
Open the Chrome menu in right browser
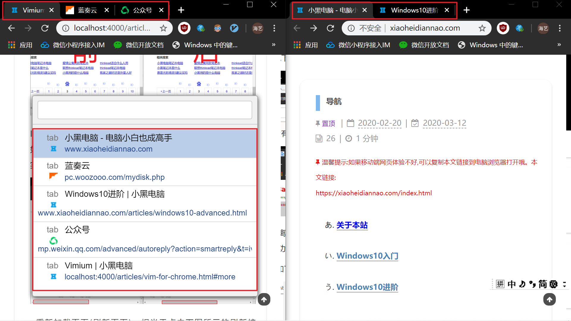point(560,28)
